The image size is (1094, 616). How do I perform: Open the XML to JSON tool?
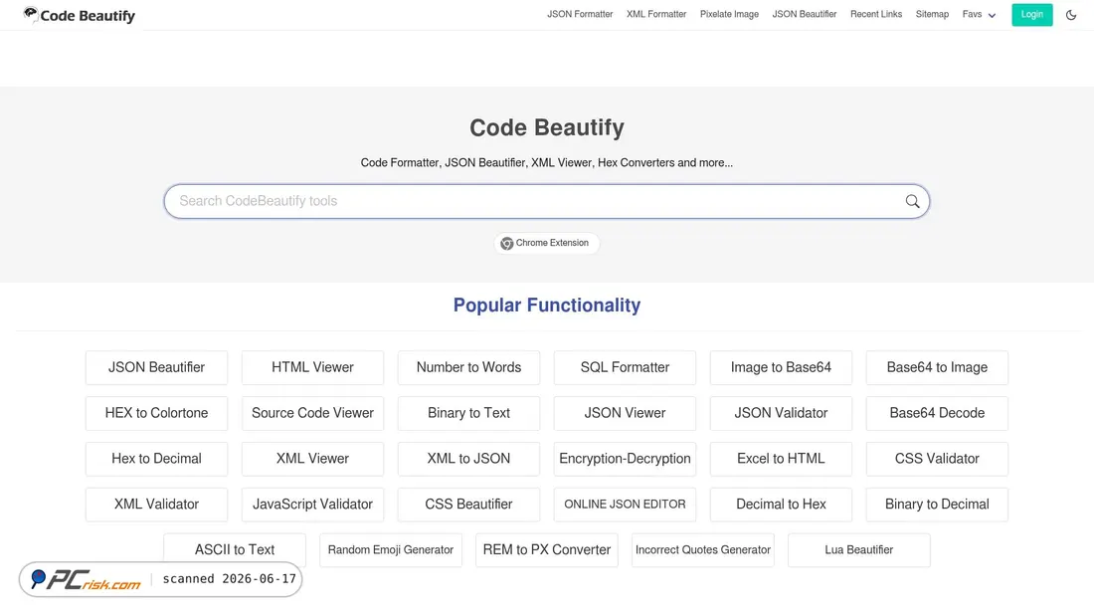[x=468, y=459]
